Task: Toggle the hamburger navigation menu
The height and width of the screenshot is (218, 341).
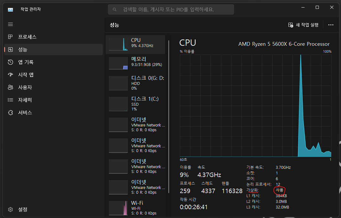Action: click(10, 24)
